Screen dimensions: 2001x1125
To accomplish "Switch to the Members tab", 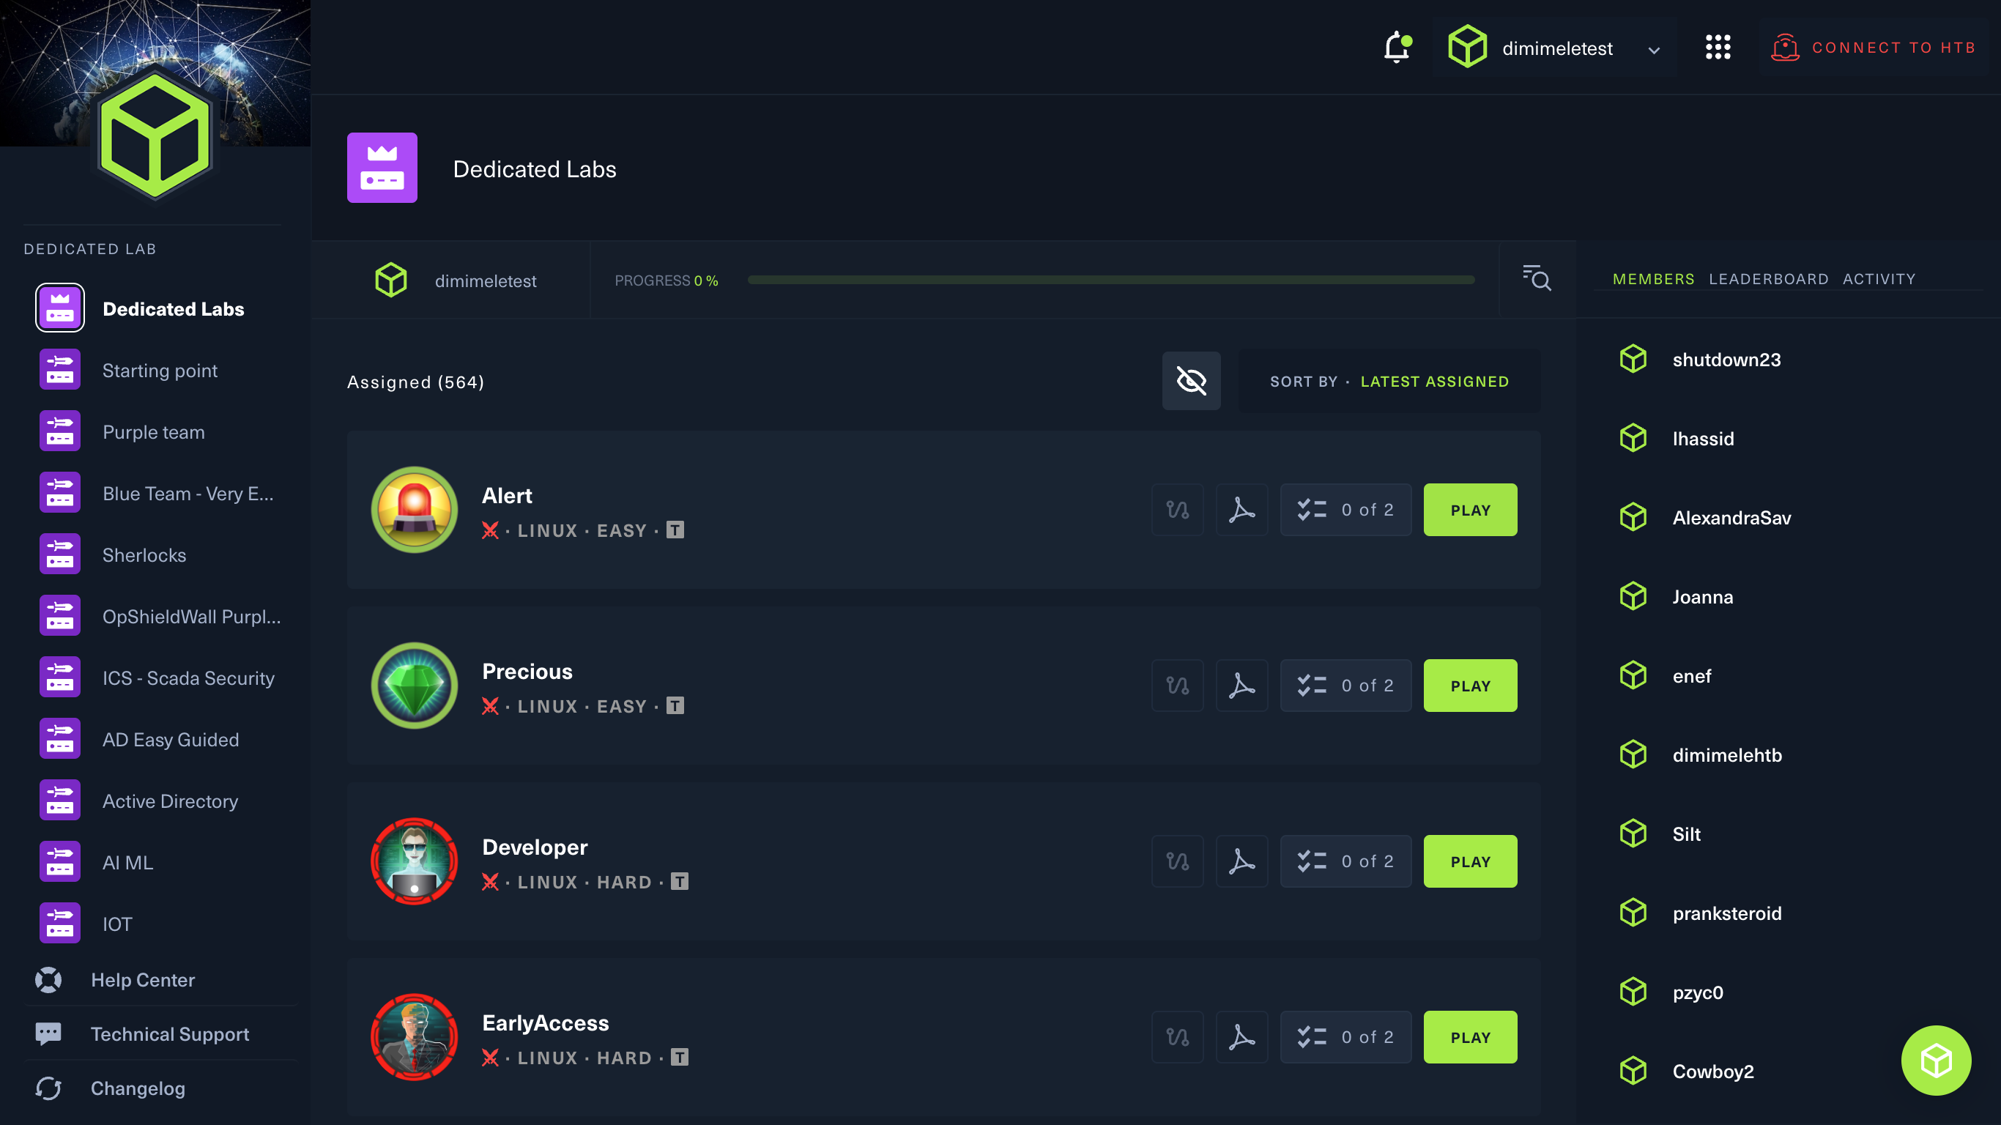I will 1653,278.
